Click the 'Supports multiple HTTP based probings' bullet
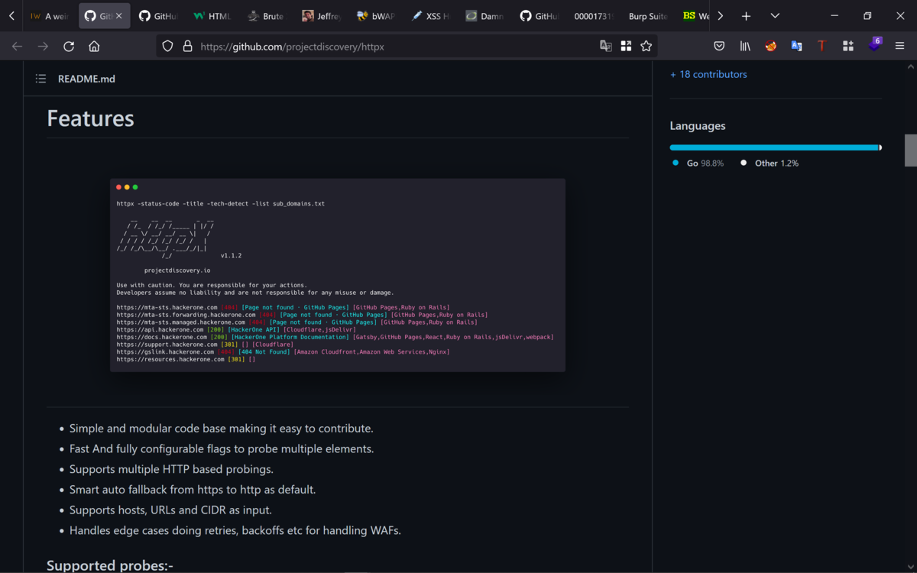 [171, 469]
